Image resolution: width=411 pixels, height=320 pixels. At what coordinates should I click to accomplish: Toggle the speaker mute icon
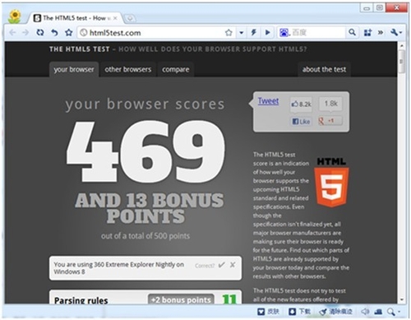coord(365,312)
